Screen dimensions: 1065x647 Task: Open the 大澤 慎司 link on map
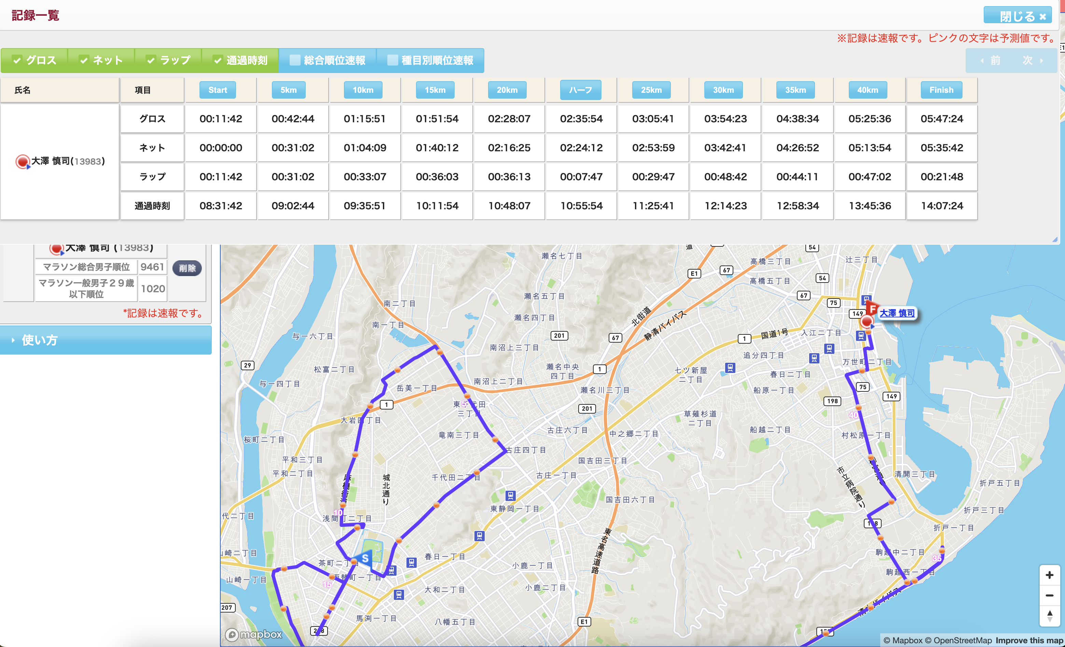point(897,313)
